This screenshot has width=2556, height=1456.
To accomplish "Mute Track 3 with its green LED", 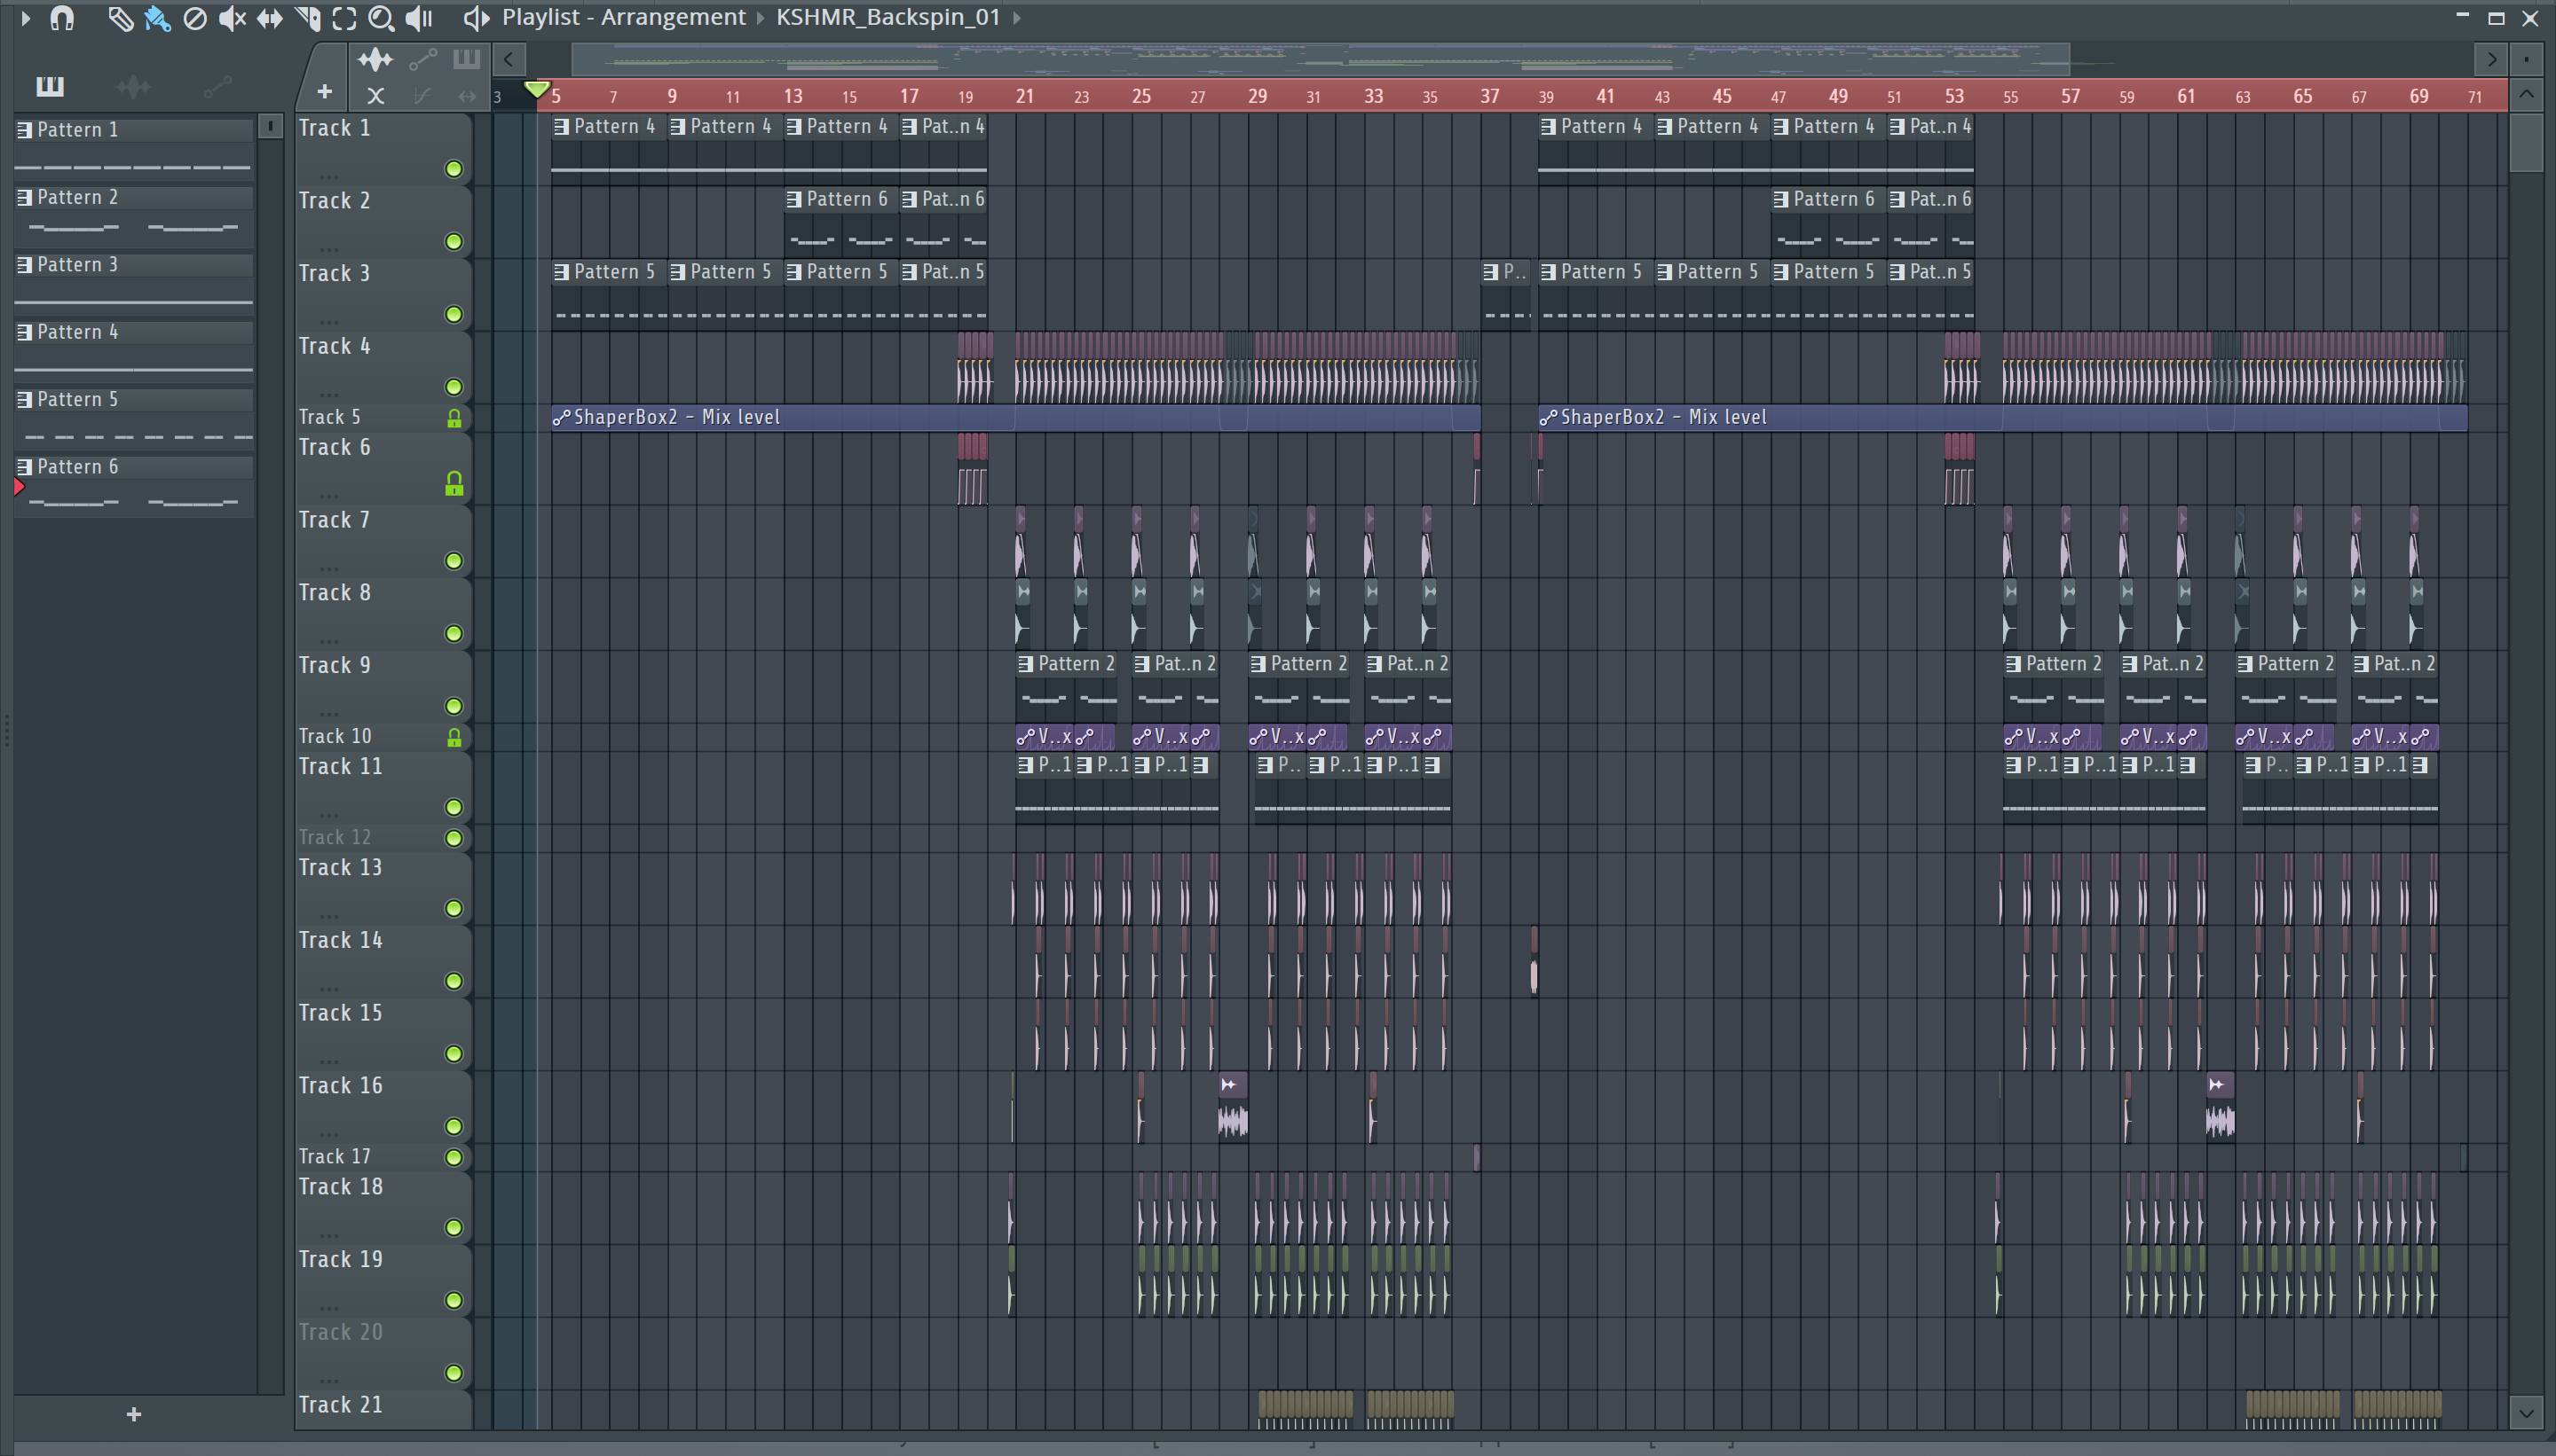I will [454, 315].
